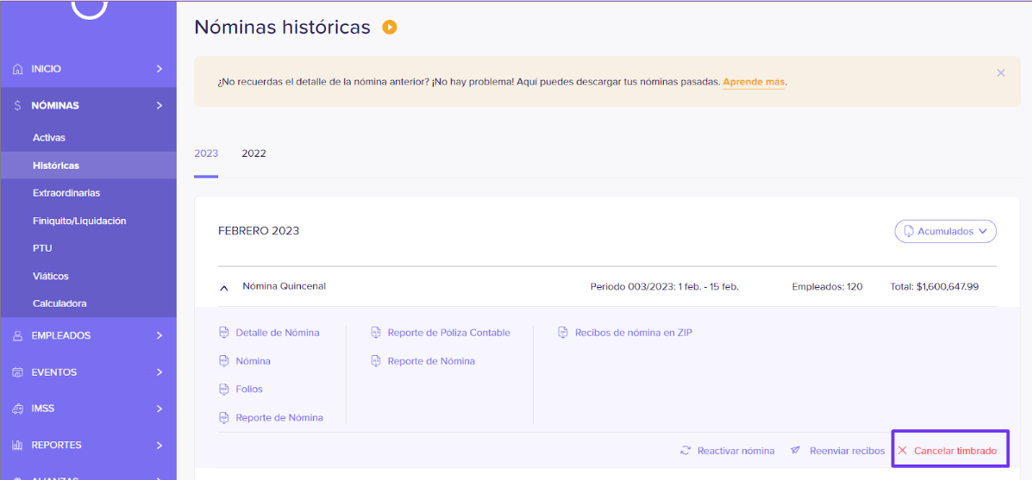Dismiss the information banner with the X

coord(1000,73)
